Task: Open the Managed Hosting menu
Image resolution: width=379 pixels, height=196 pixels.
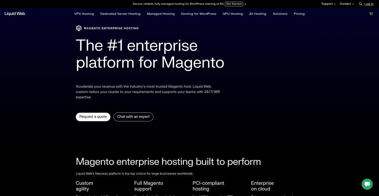Action: pyautogui.click(x=161, y=14)
